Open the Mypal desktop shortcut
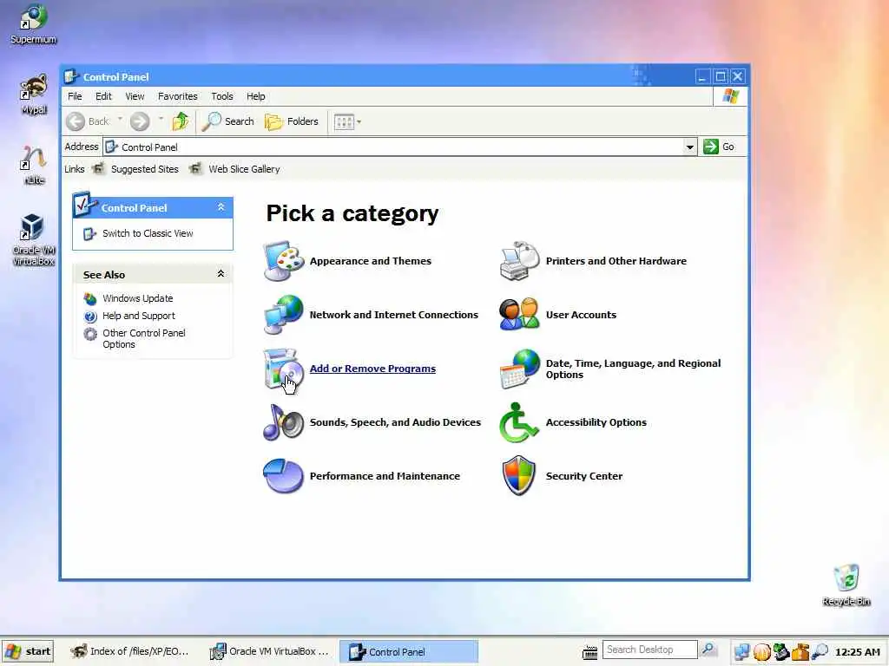The image size is (889, 666). 34,95
